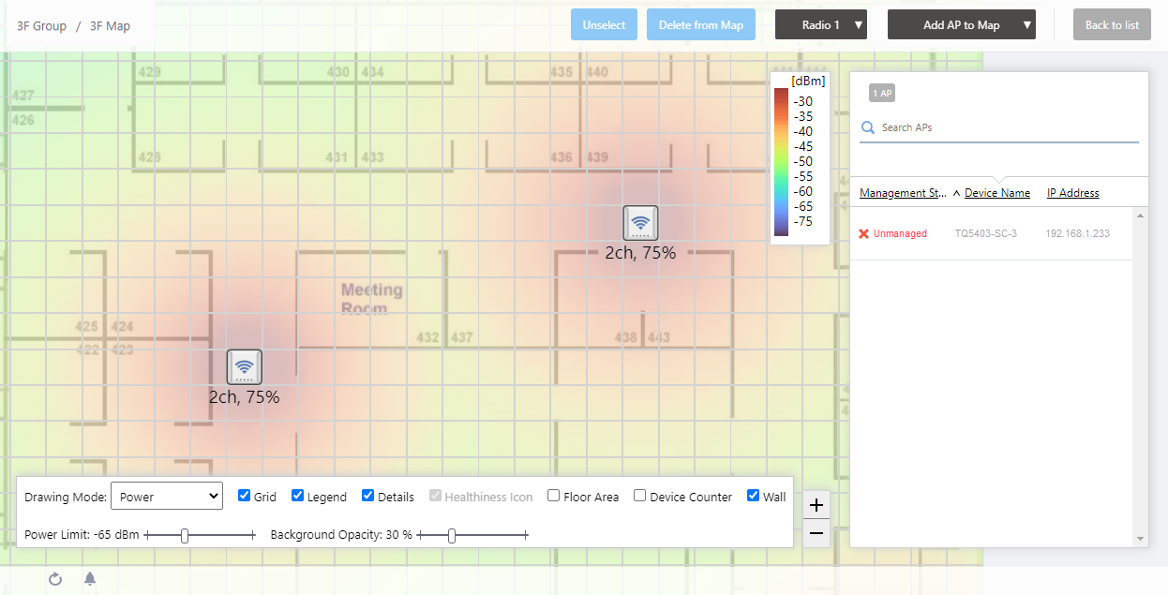
Task: Expand the Radio 1 dropdown
Action: [821, 25]
